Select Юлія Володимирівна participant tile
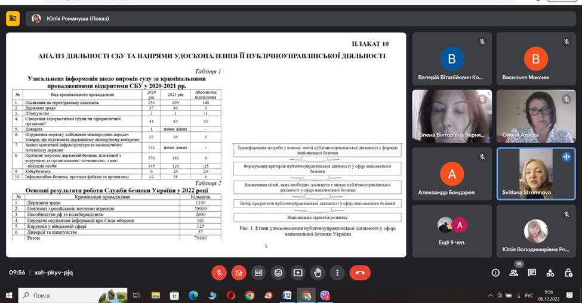582x303 pixels. (x=536, y=231)
